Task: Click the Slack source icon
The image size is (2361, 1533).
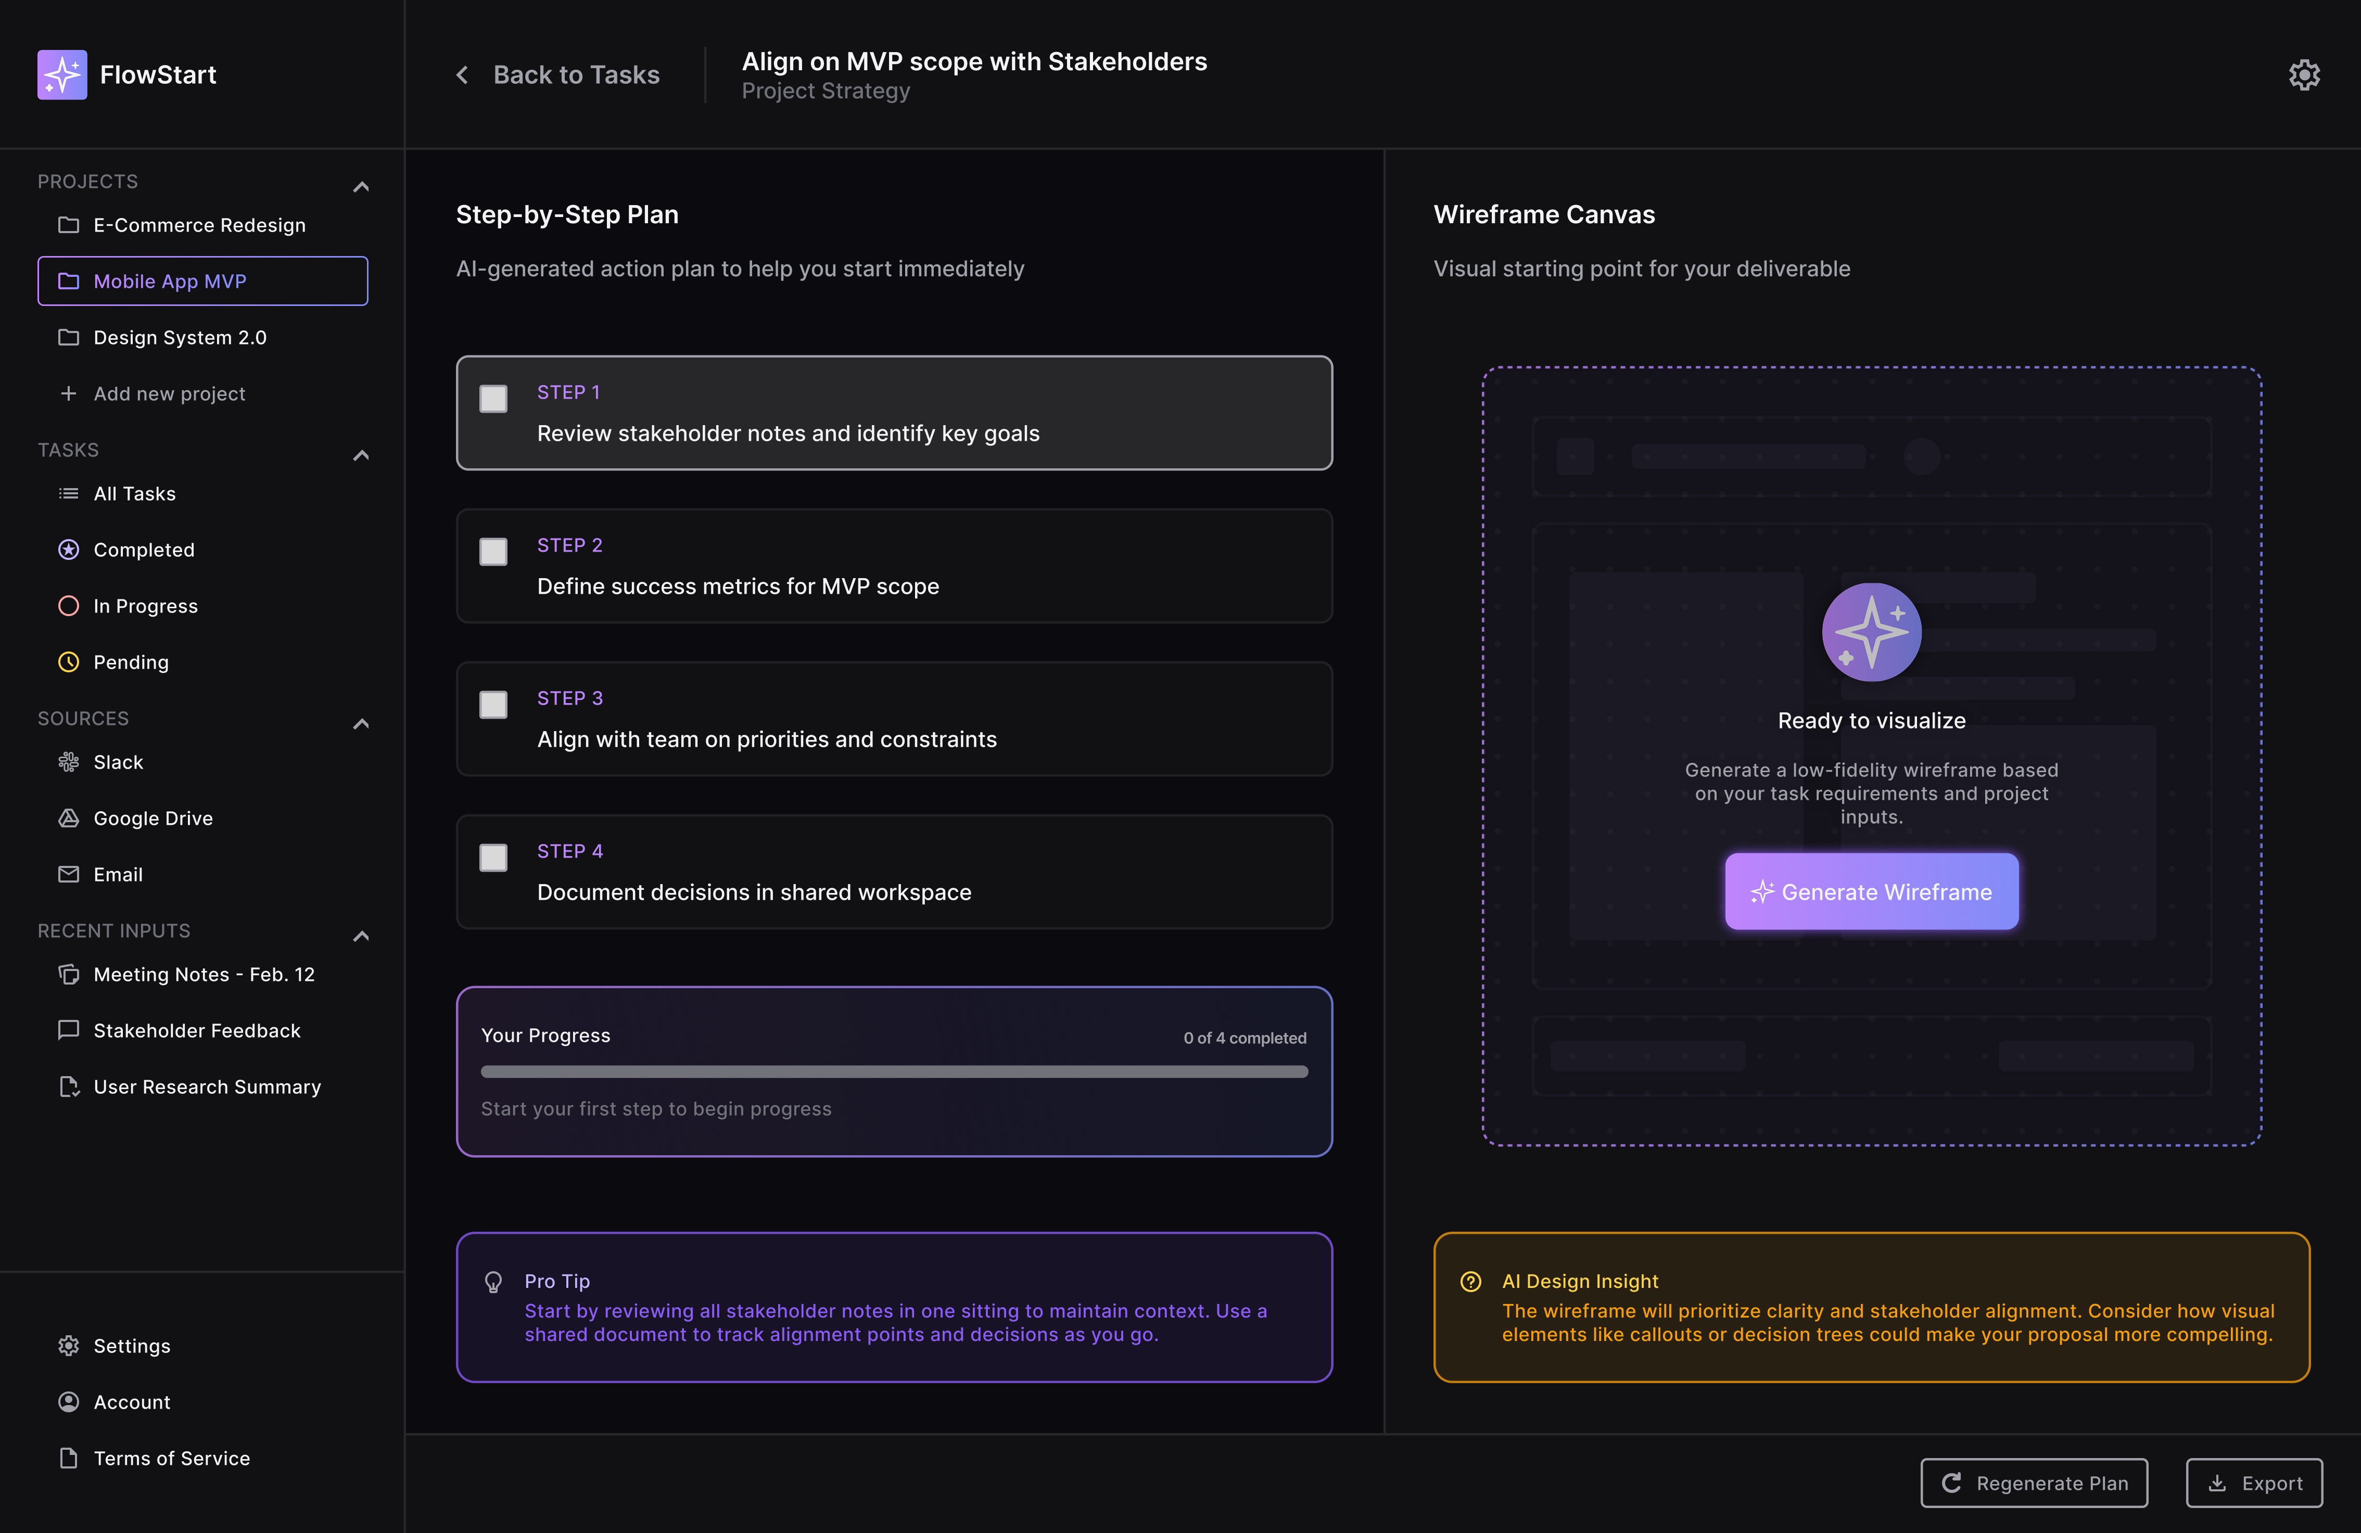Action: pos(69,761)
